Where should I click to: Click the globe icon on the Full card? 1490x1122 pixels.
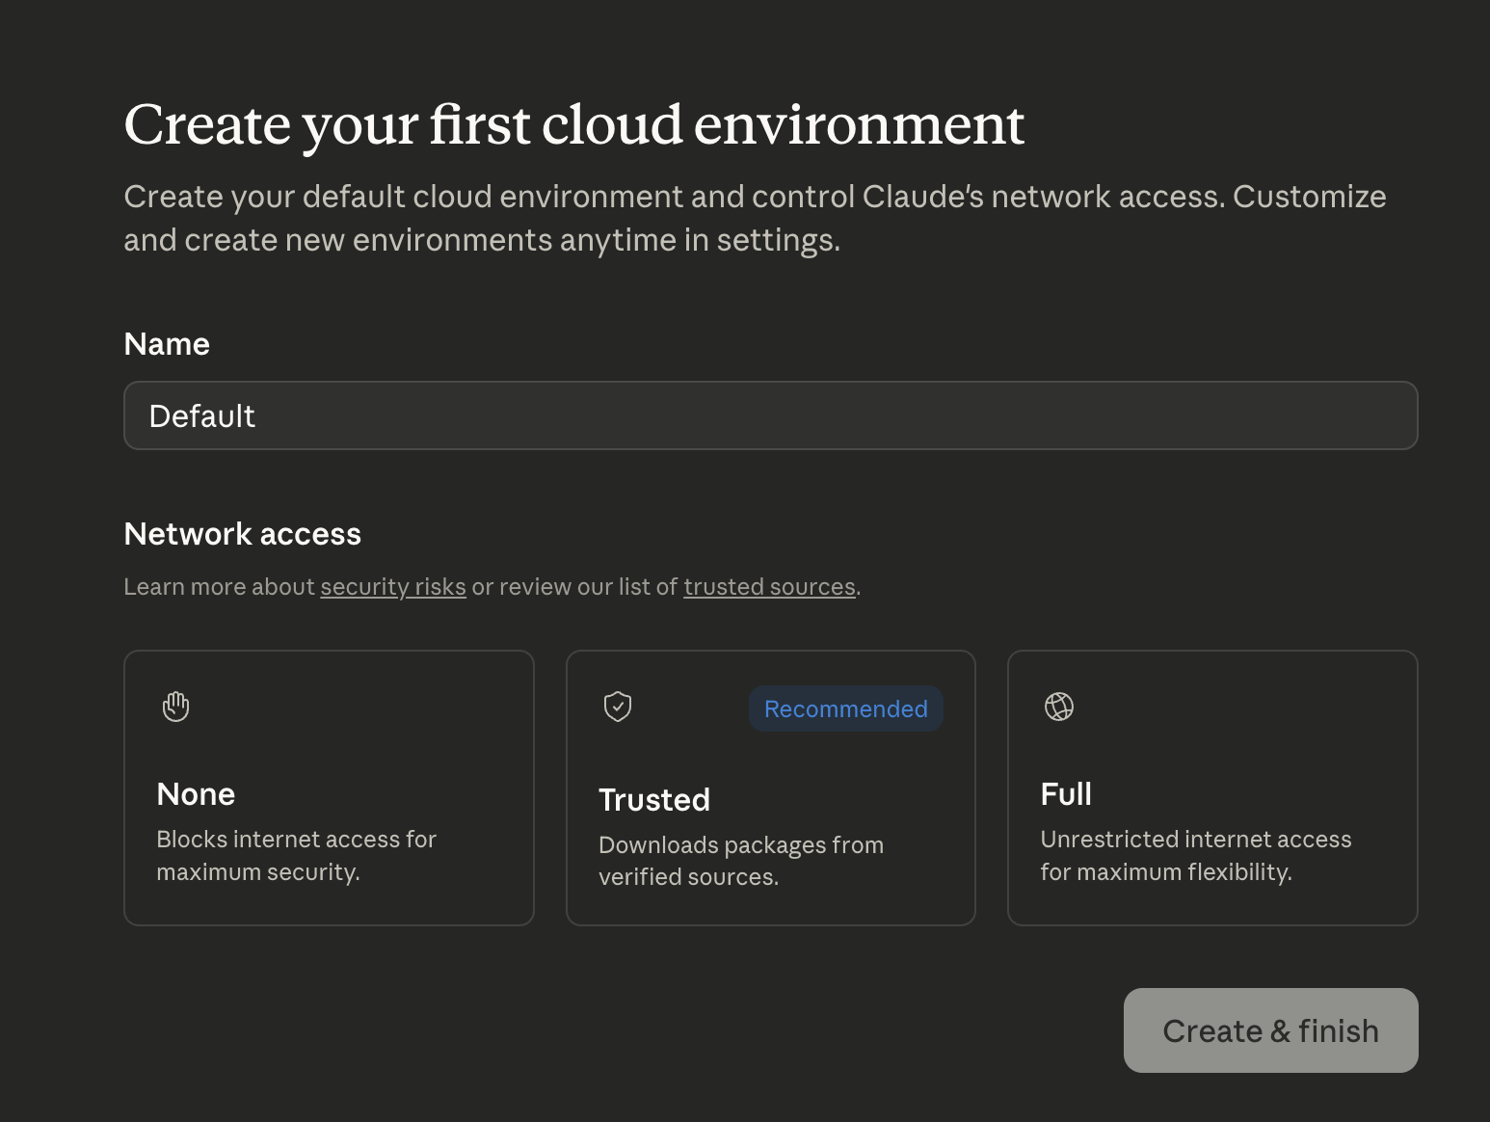pyautogui.click(x=1058, y=706)
